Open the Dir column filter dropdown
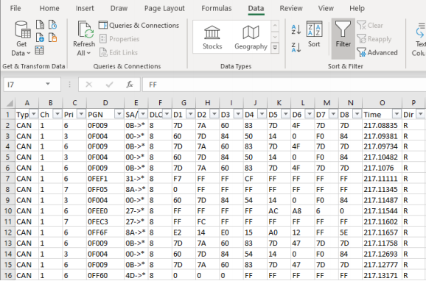This screenshot has height=281, width=426. coord(421,114)
